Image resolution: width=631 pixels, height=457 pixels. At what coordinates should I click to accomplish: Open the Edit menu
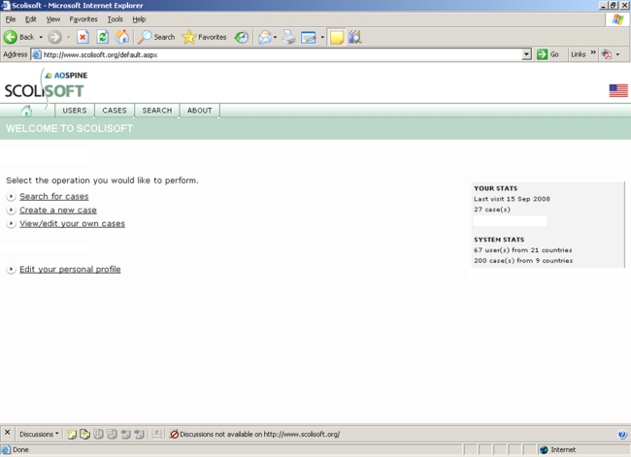(31, 19)
